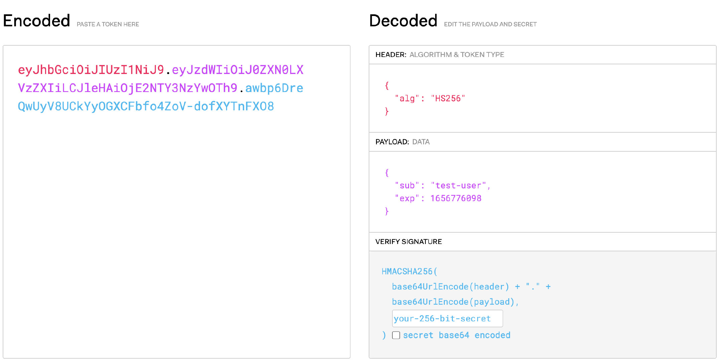Click the "sub" key in payload
719x360 pixels.
(407, 186)
